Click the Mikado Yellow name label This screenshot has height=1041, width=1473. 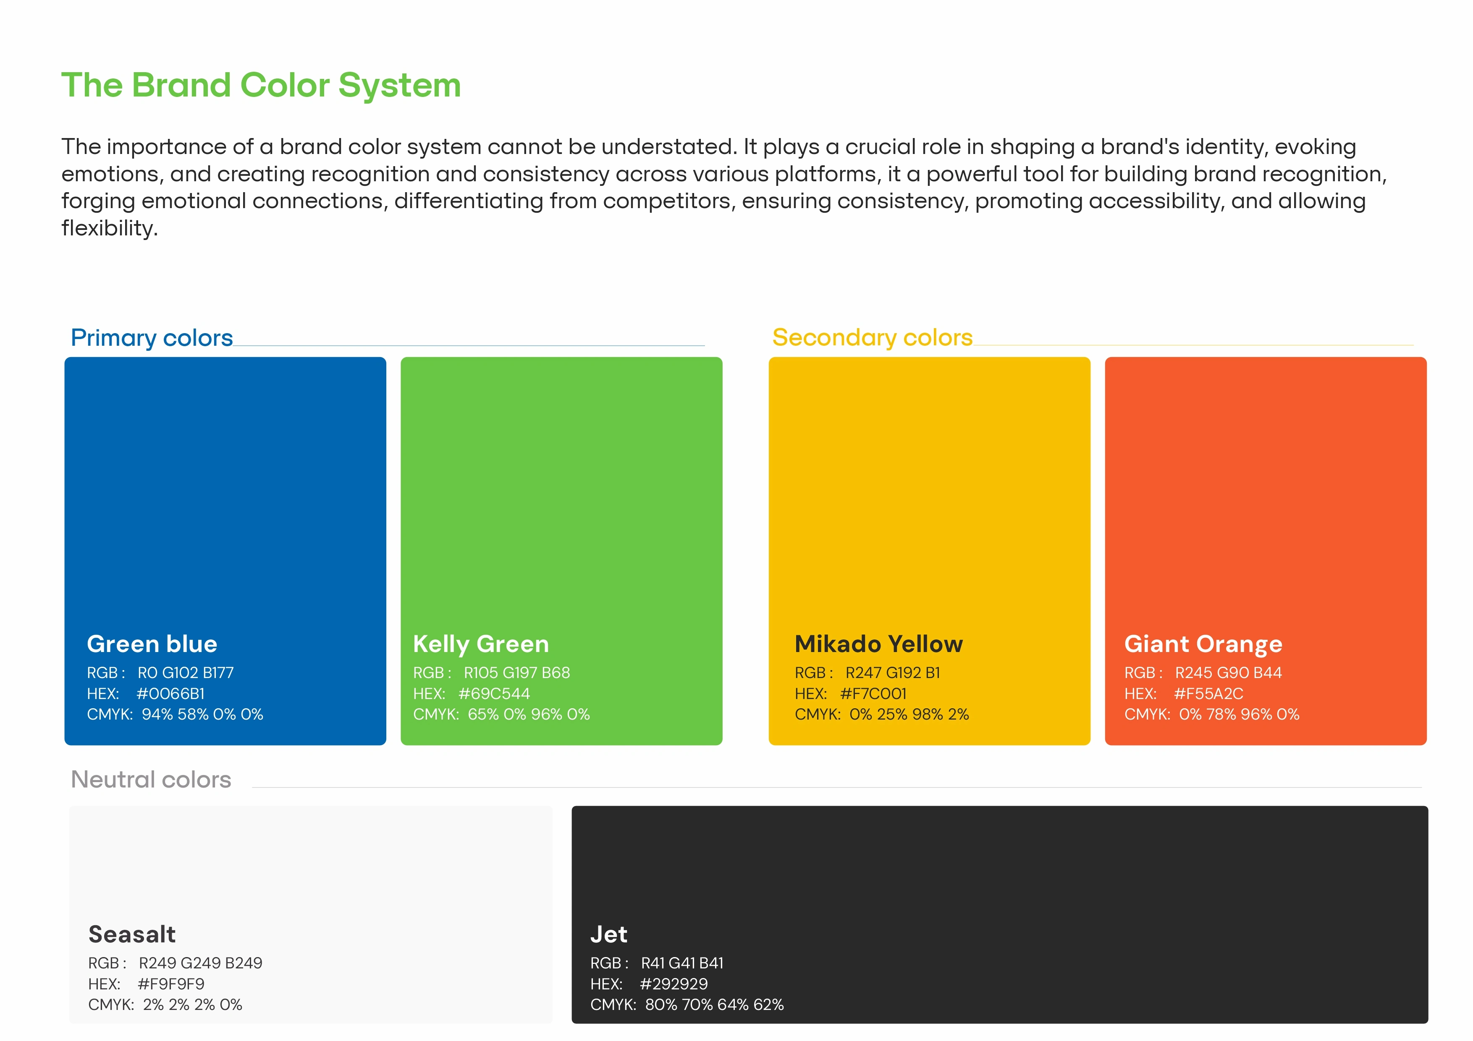[878, 644]
